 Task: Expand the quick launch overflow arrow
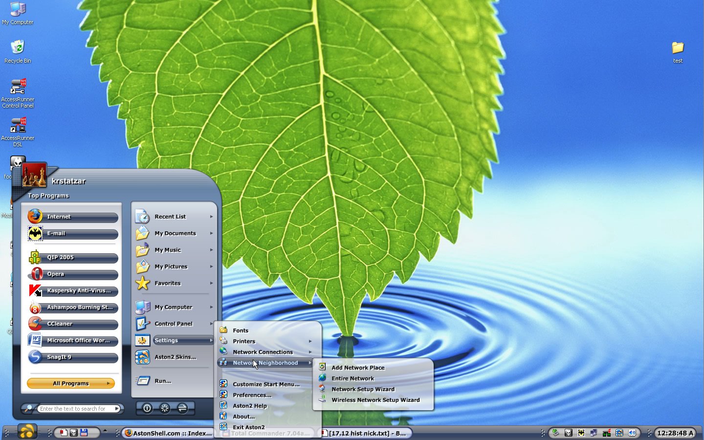point(105,431)
